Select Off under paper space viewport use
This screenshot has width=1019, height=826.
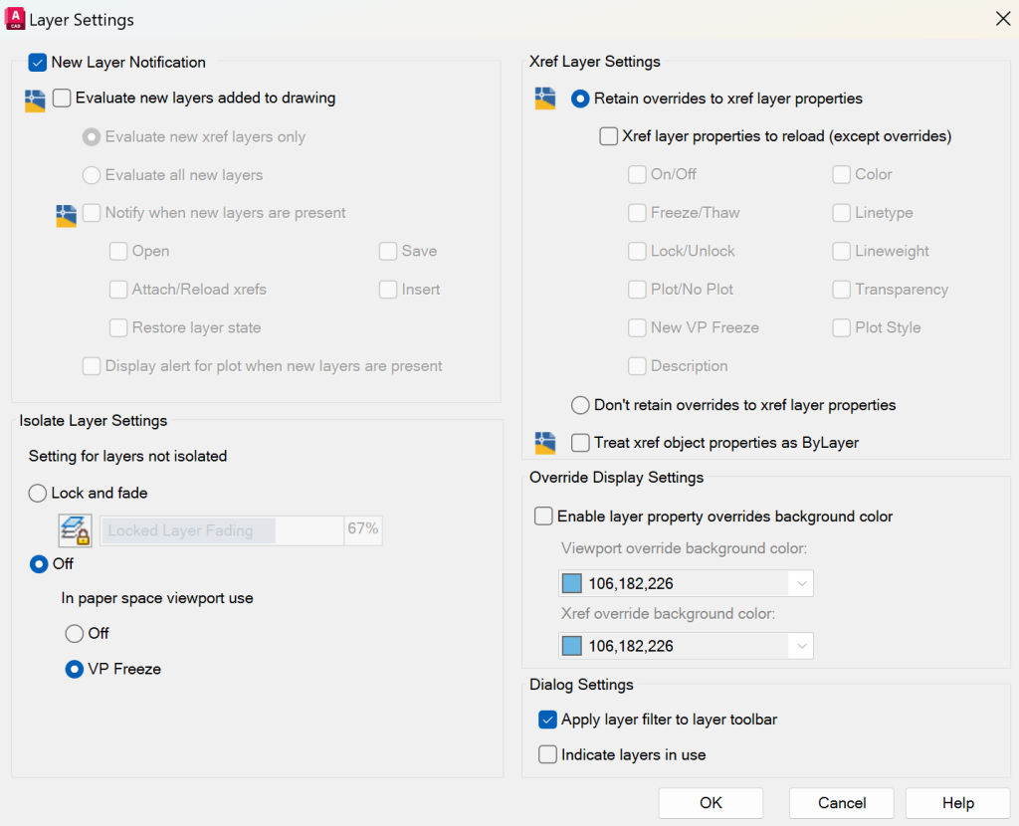pos(75,633)
